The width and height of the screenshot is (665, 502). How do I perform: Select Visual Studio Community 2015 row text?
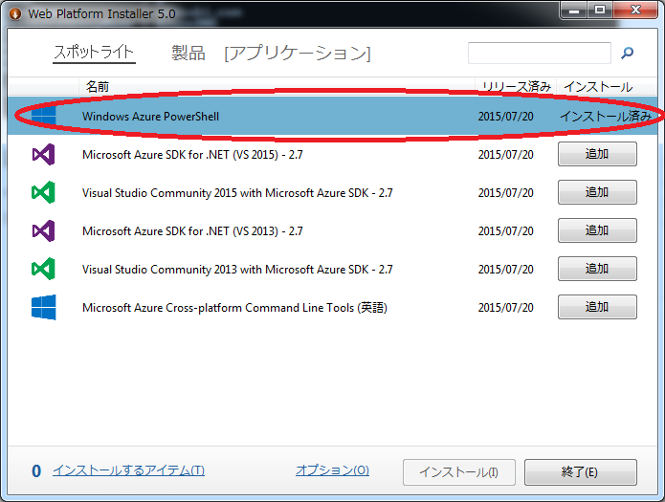click(237, 193)
